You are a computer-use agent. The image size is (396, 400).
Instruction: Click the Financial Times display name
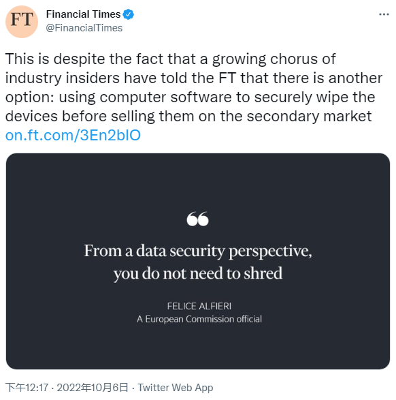pyautogui.click(x=83, y=14)
